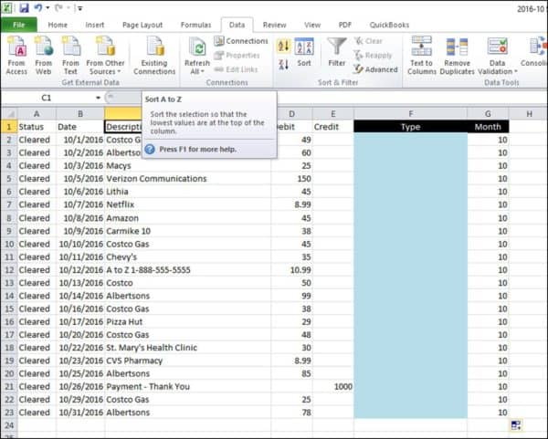548x439 pixels.
Task: Click the Sort Z to A icon
Action: point(283,64)
